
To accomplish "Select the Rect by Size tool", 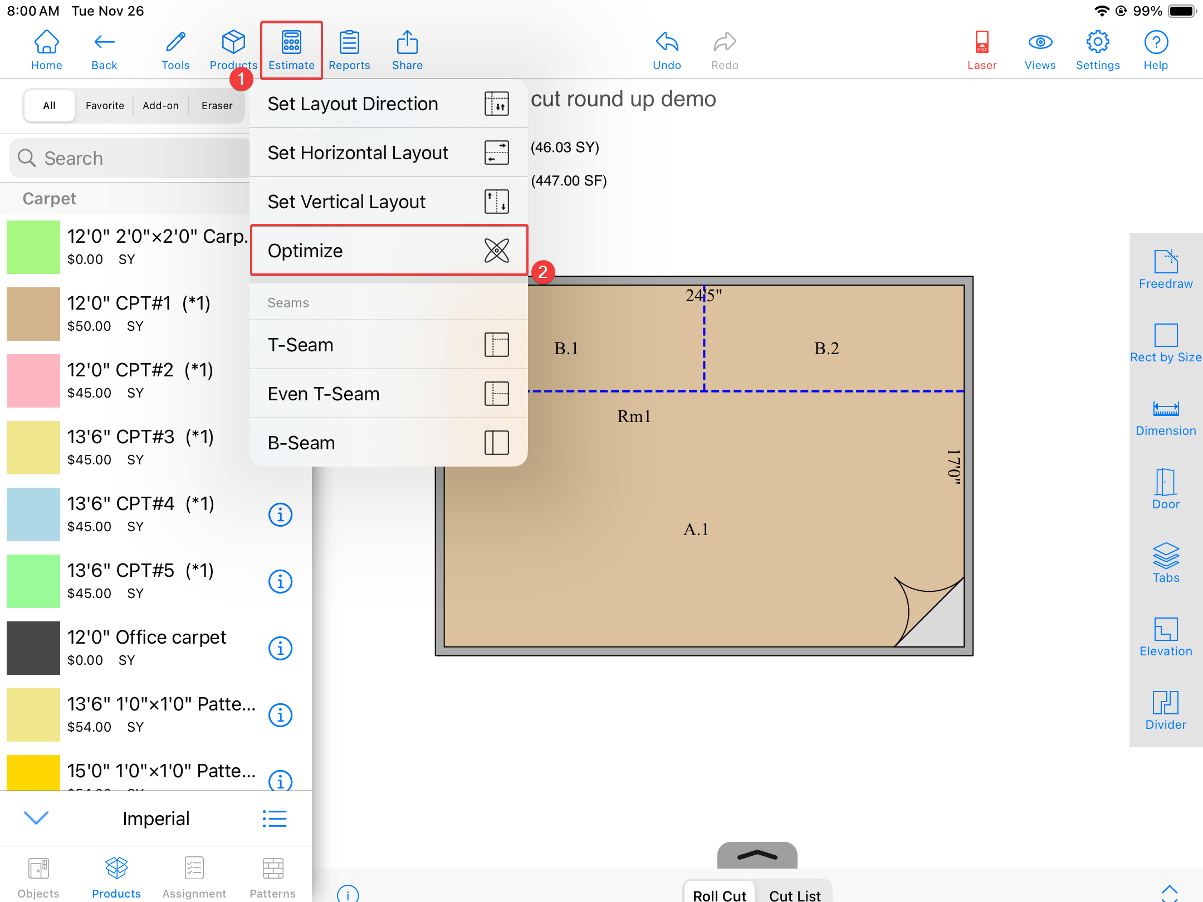I will [1165, 342].
